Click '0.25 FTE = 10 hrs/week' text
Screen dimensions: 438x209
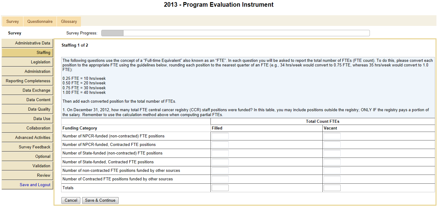(x=84, y=78)
